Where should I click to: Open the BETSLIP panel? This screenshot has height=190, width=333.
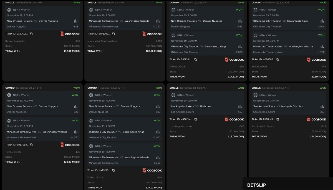pyautogui.click(x=256, y=185)
